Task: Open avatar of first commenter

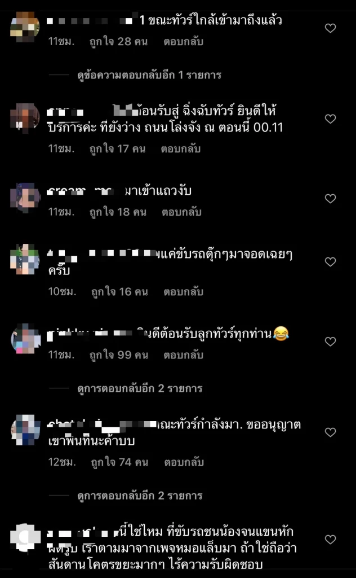Action: (x=25, y=26)
